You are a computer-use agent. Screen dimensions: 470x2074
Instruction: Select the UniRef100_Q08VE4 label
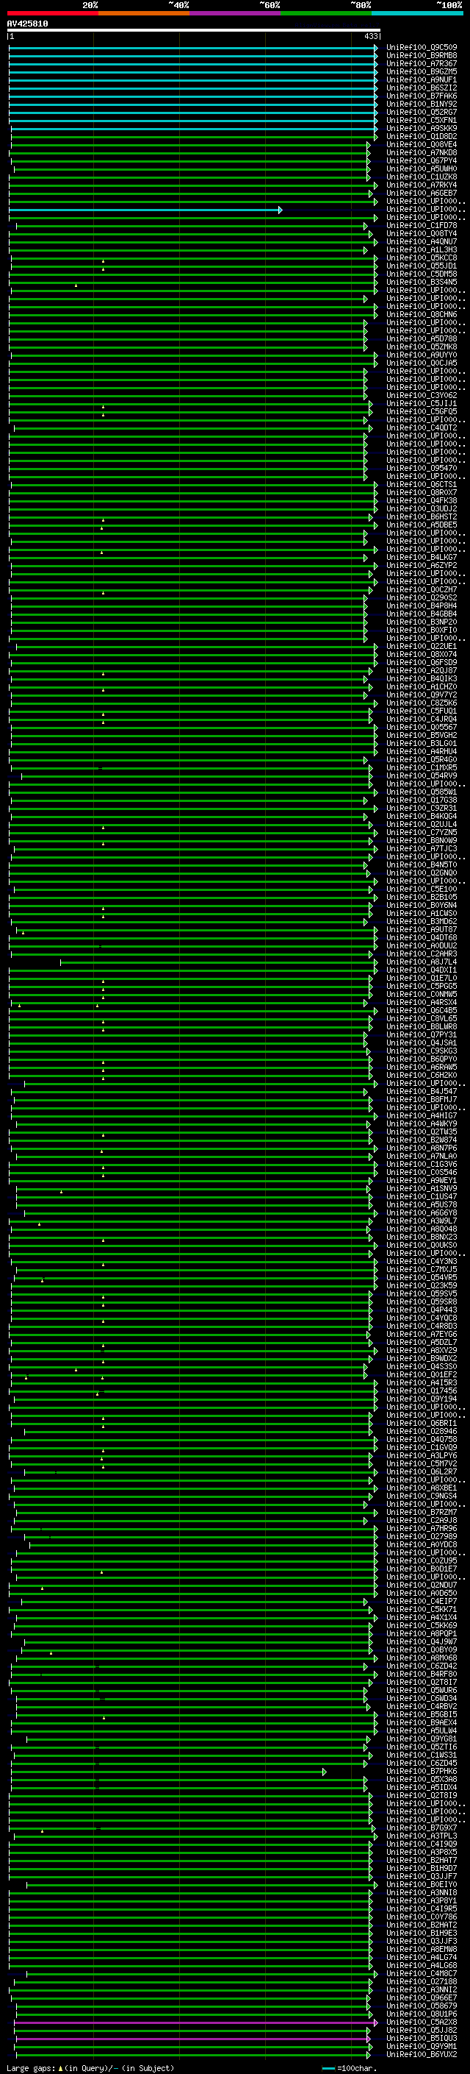[x=421, y=144]
